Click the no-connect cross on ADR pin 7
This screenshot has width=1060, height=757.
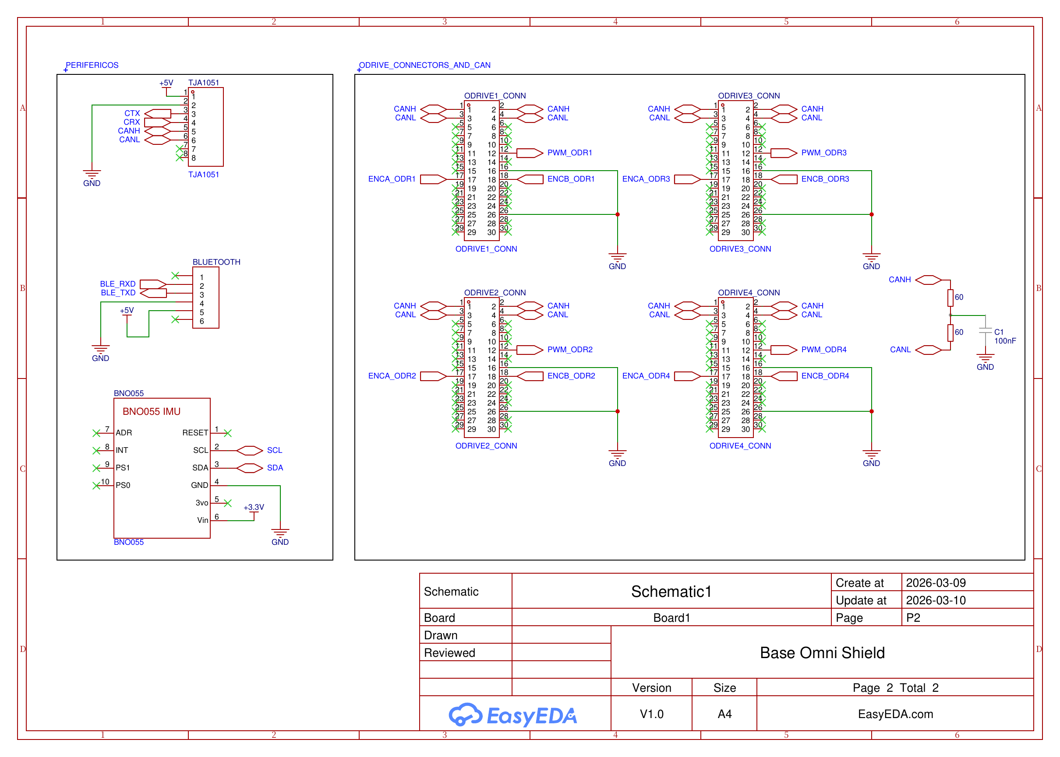click(96, 433)
